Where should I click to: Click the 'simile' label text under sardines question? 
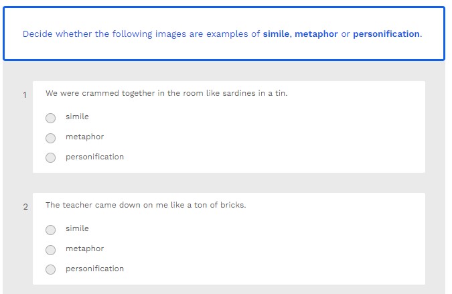(x=77, y=117)
